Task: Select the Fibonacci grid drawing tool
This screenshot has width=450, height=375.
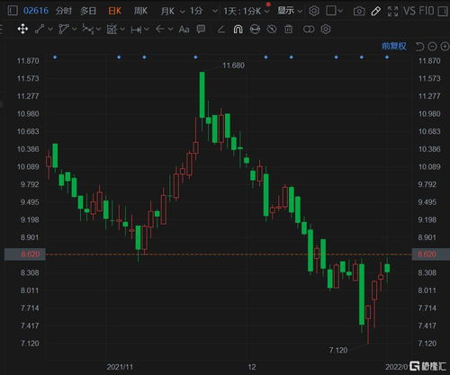Action: [x=112, y=29]
